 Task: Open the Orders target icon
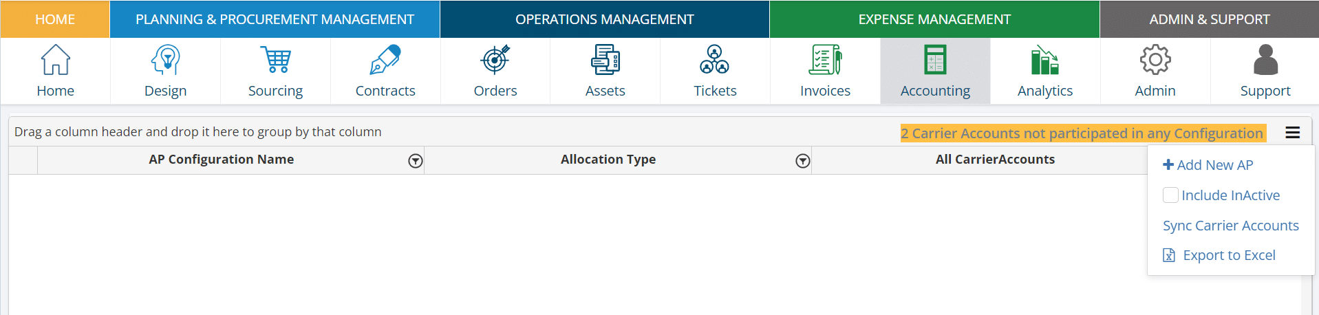[x=495, y=60]
